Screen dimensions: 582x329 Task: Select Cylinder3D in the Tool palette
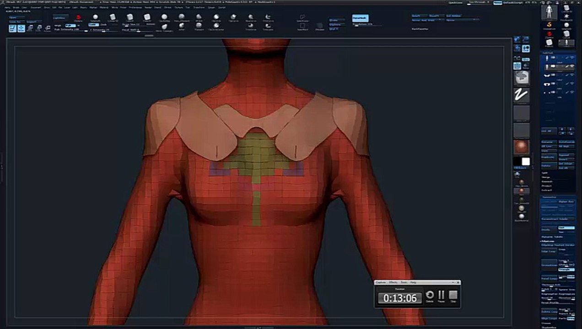pos(566,8)
